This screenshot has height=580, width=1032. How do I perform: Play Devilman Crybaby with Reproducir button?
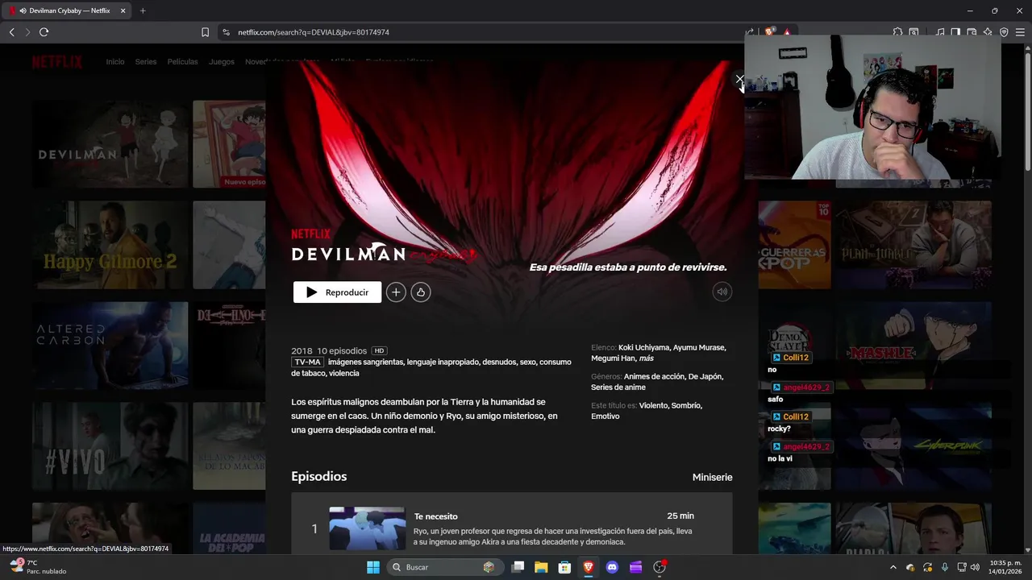point(337,292)
